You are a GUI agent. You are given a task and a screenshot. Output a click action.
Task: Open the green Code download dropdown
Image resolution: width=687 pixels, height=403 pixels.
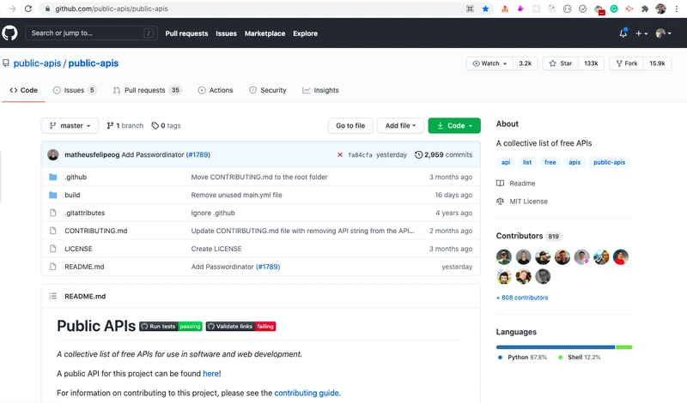pos(454,125)
